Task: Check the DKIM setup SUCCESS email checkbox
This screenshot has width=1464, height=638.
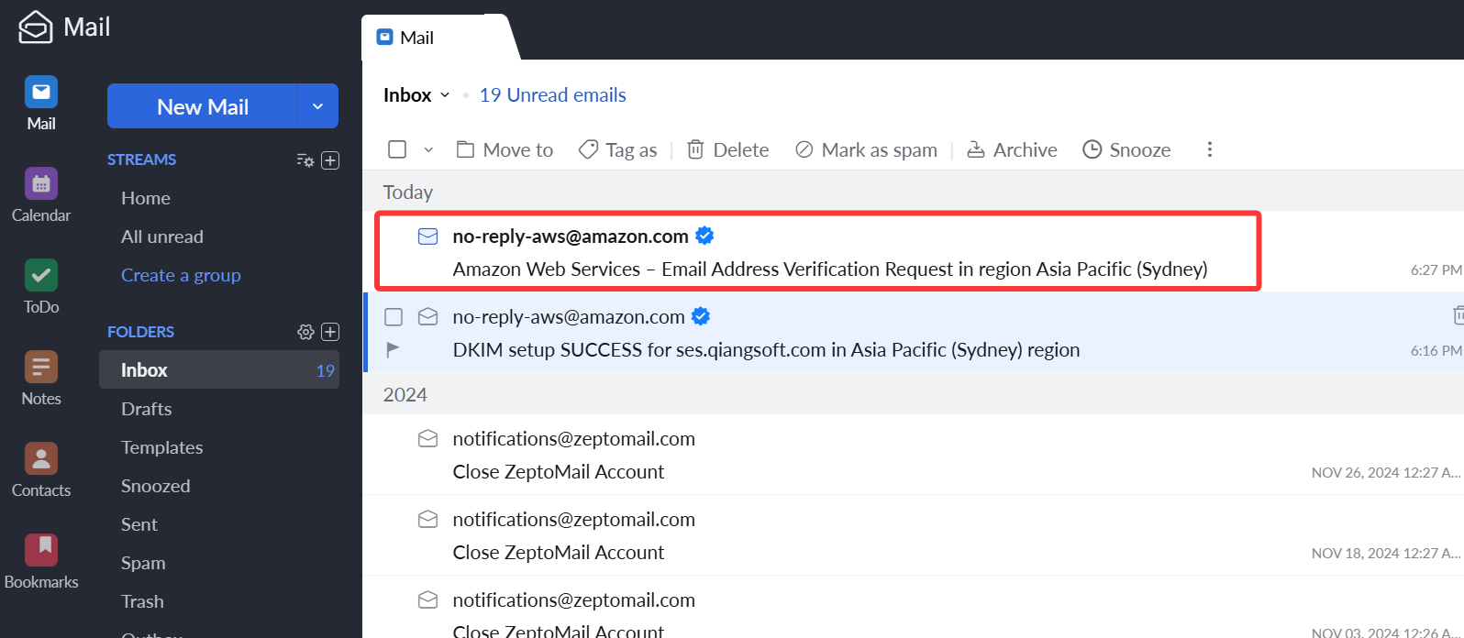Action: [x=394, y=317]
